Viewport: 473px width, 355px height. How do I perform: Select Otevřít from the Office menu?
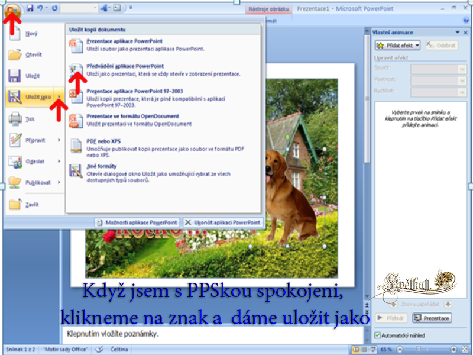35,54
